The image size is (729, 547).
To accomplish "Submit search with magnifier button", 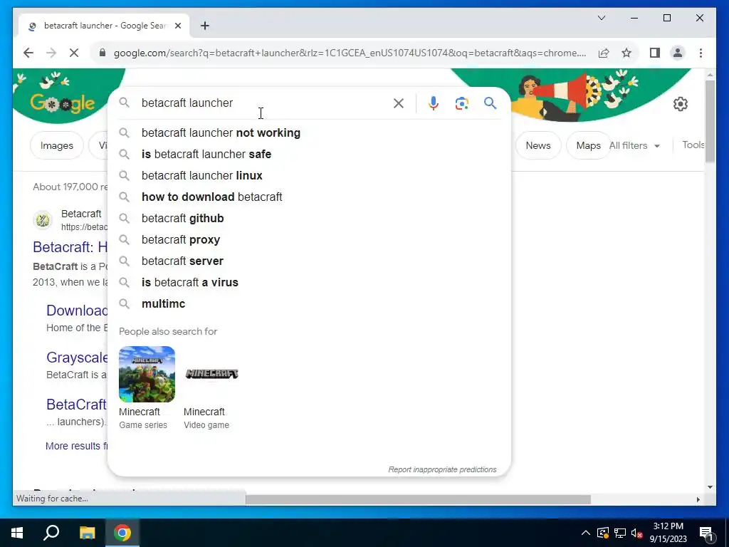I will 490,103.
